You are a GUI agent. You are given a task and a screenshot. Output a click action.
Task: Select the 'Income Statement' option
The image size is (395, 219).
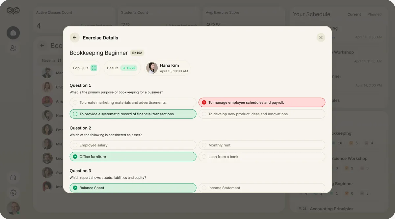pos(262,188)
